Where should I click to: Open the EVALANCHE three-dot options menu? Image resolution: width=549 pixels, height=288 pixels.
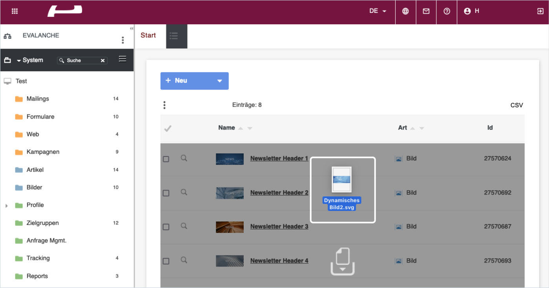pos(123,40)
